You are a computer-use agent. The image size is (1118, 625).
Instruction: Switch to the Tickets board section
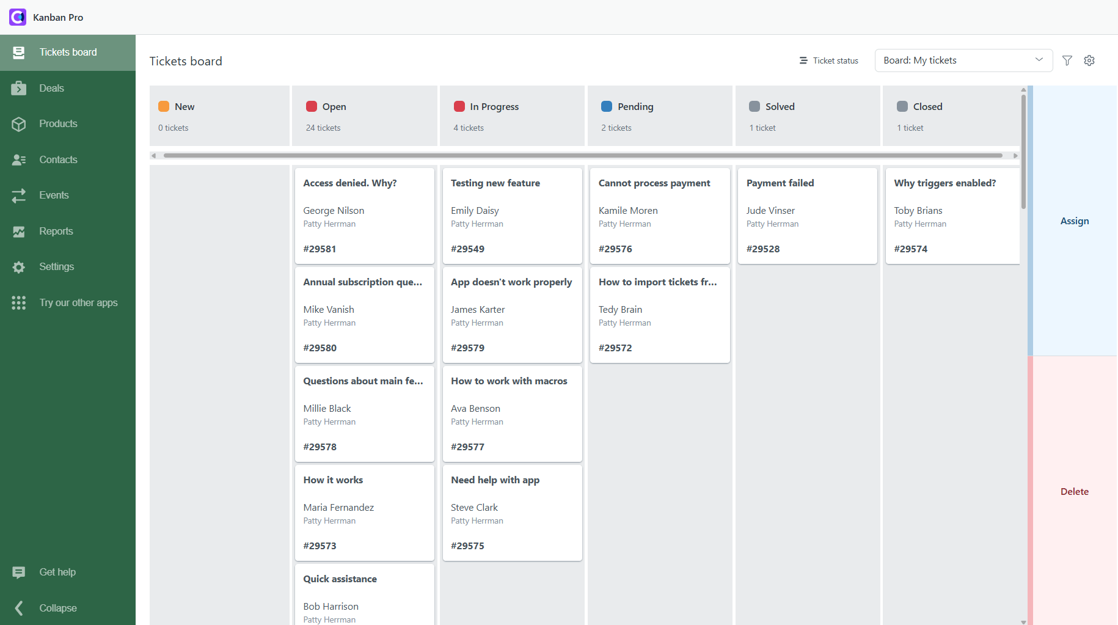pos(68,52)
